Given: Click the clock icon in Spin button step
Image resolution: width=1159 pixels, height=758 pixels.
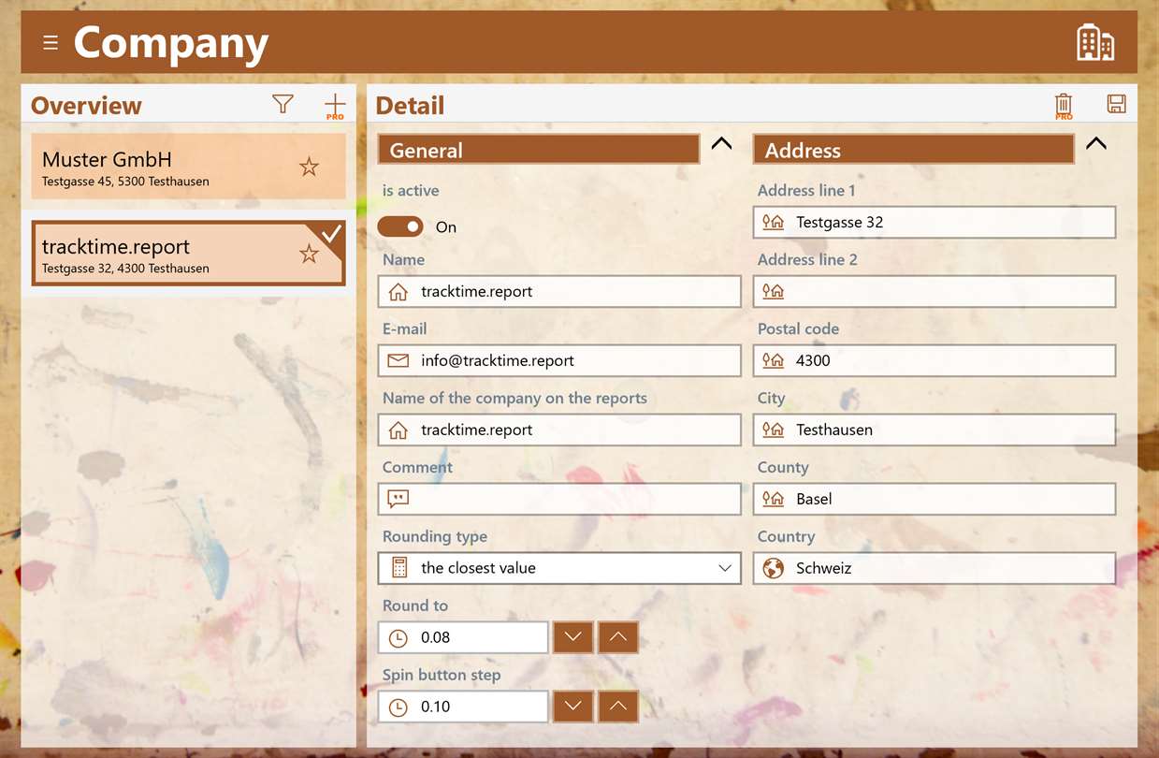Looking at the screenshot, I should point(398,707).
